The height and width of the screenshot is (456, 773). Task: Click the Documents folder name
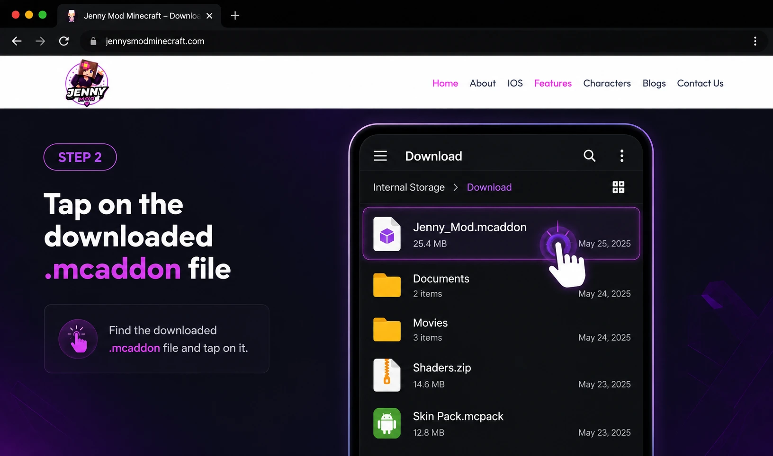point(441,279)
